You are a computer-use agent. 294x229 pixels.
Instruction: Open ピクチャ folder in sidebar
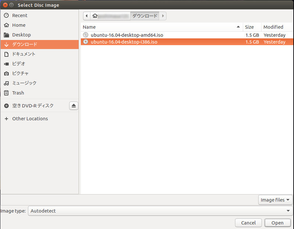(40, 74)
